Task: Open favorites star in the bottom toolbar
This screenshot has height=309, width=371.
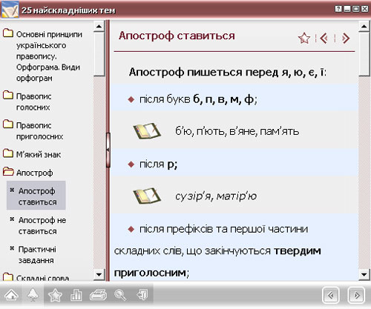Action: click(x=55, y=295)
